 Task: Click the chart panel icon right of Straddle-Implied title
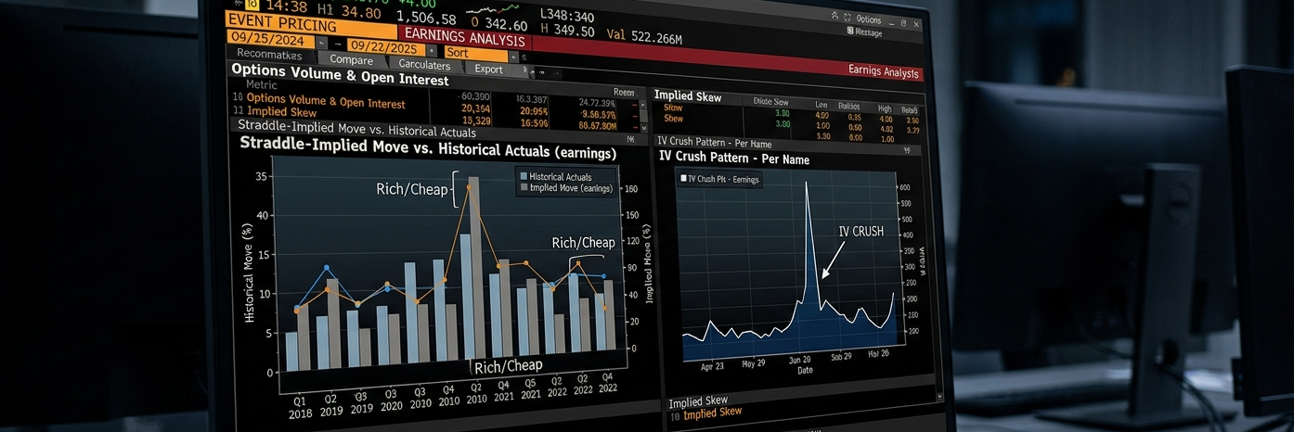click(x=630, y=140)
